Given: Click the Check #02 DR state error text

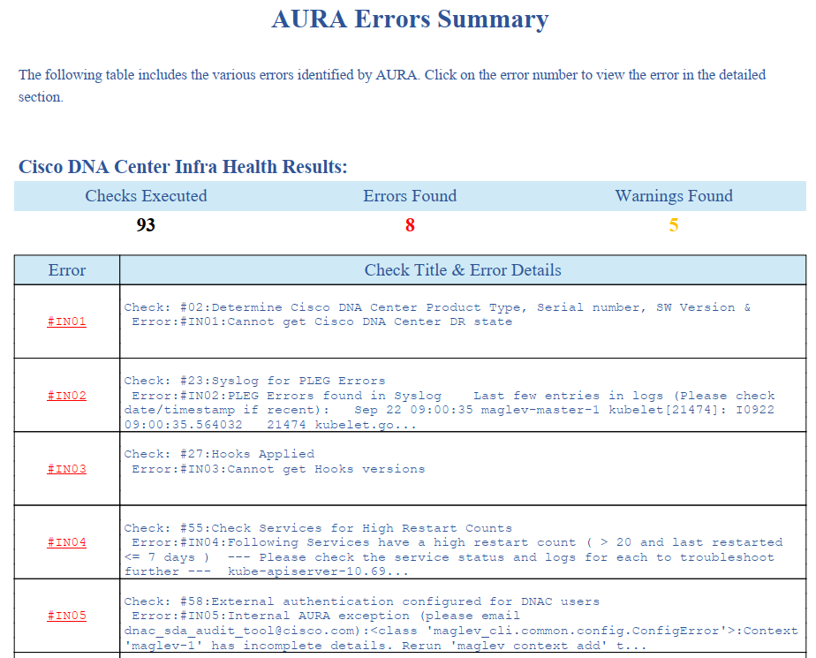Looking at the screenshot, I should point(321,321).
